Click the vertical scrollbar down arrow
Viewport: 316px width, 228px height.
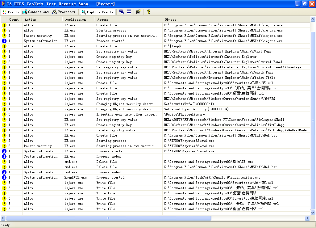(313, 213)
